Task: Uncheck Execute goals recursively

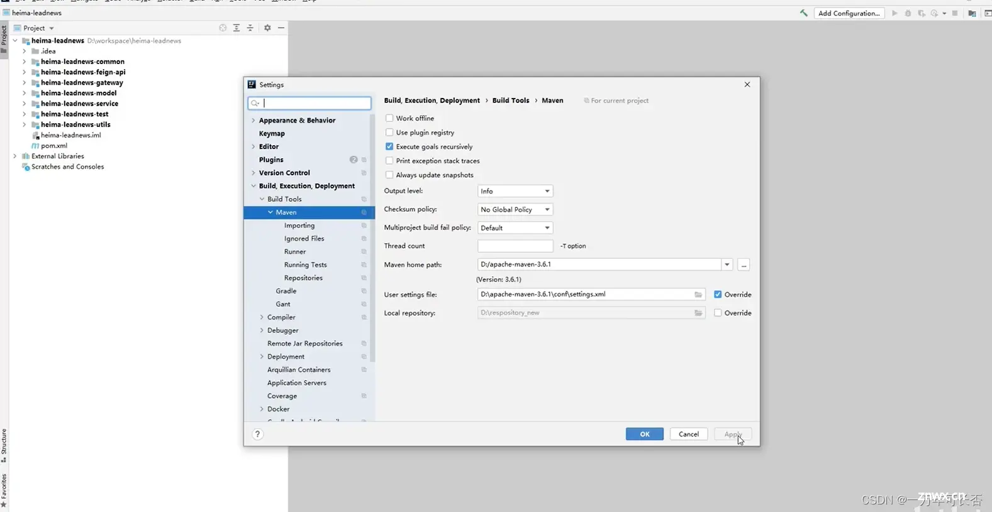Action: click(389, 146)
